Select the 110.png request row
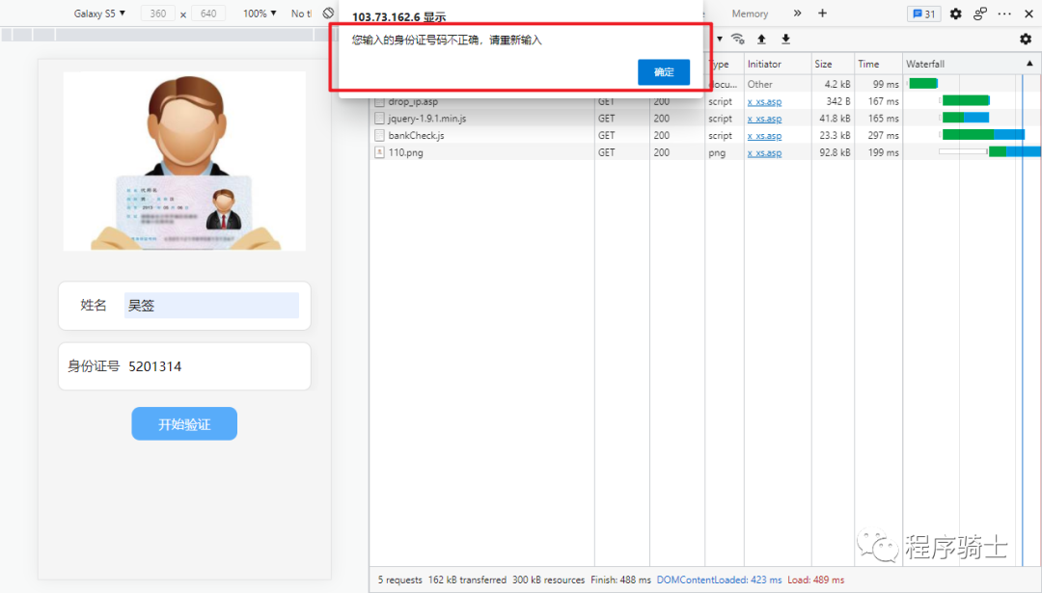This screenshot has height=593, width=1042. click(405, 152)
